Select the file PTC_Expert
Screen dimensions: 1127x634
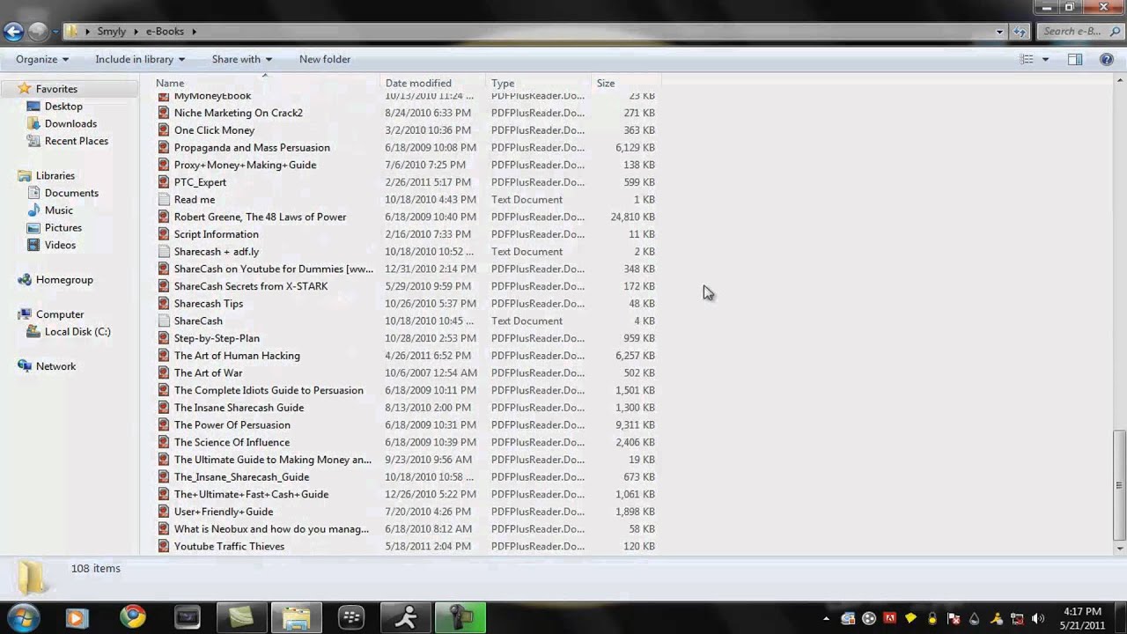click(200, 182)
